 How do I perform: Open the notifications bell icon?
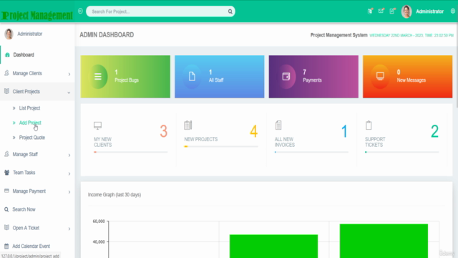click(370, 11)
